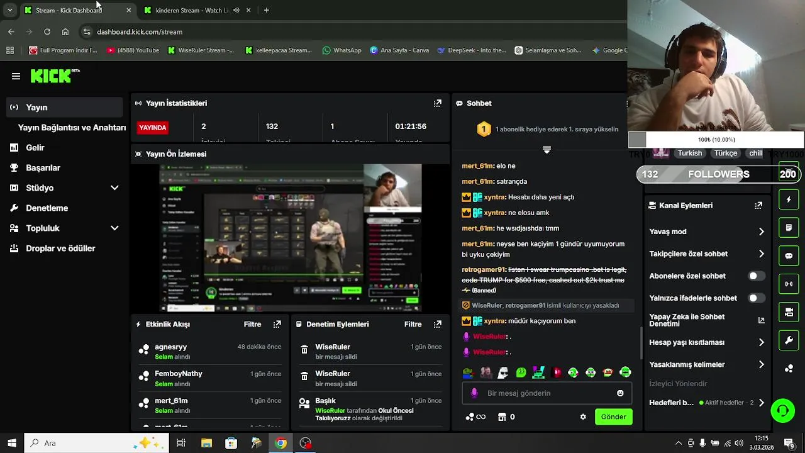Click the chat bubble sidebar icon
Viewport: 805px width, 453px height.
789,255
